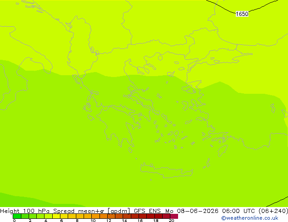Click the '06:00 UTC' time text
288x222 pixels.
point(238,211)
